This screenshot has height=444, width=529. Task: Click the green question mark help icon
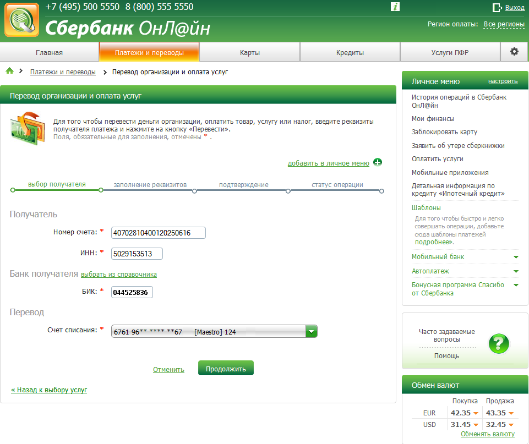pos(499,343)
